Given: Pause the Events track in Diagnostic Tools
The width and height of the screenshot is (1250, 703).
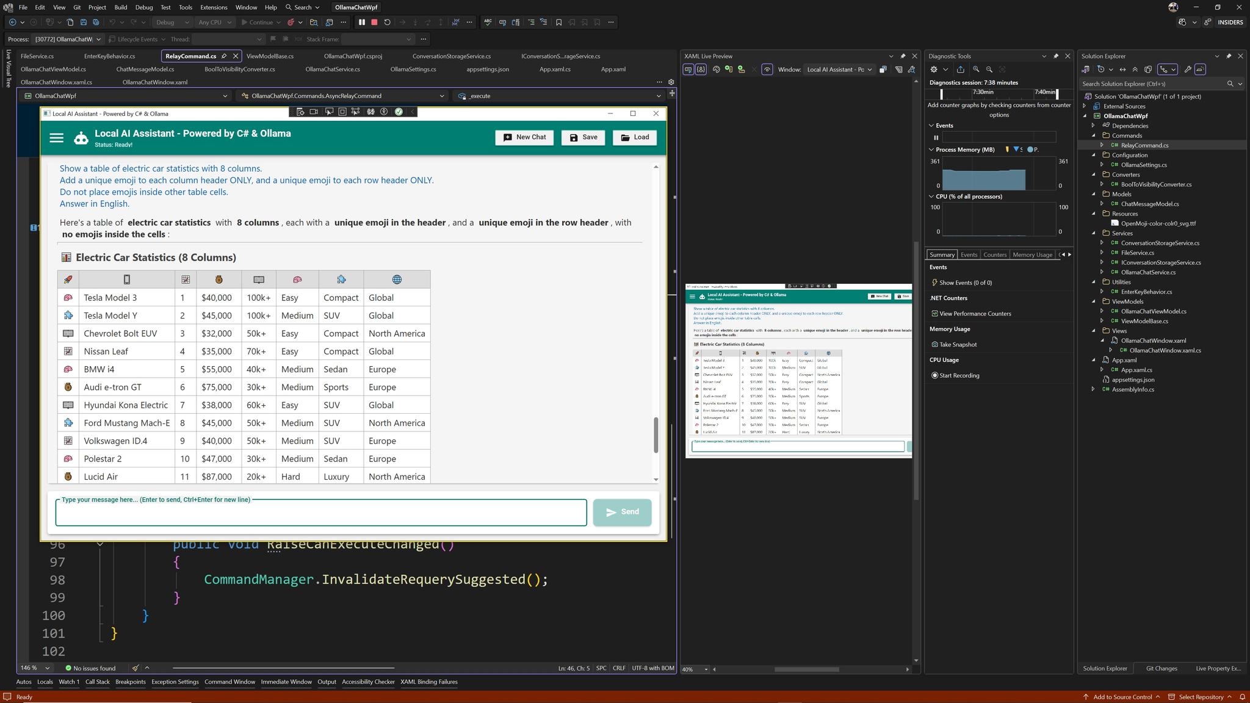Looking at the screenshot, I should pyautogui.click(x=936, y=138).
